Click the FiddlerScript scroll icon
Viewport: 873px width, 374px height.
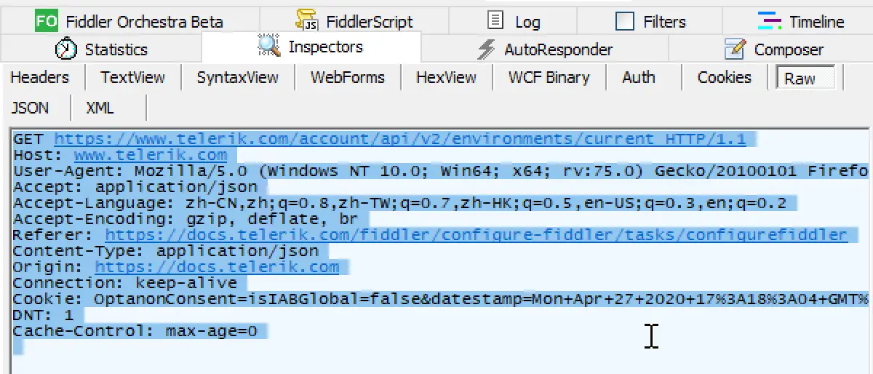(308, 21)
